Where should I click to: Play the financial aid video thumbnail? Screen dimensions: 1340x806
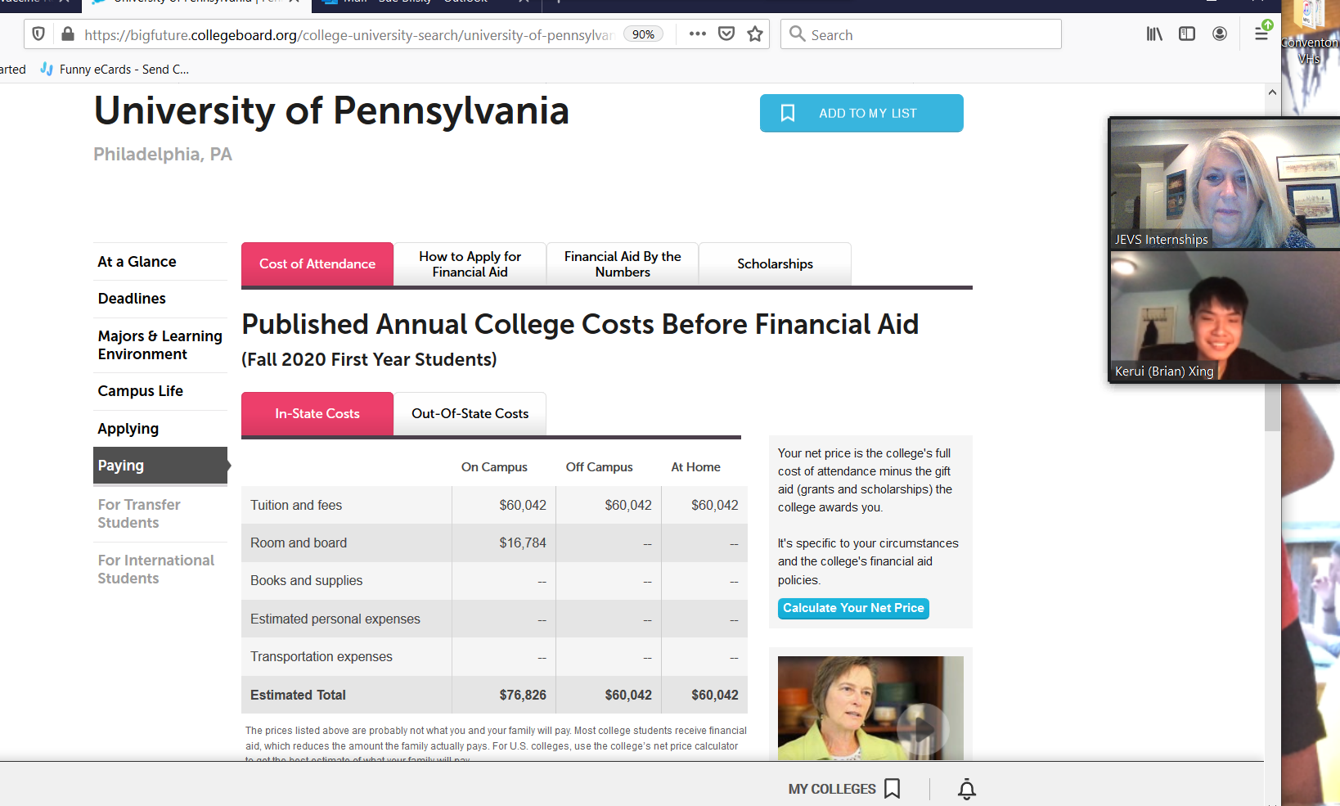tap(922, 726)
